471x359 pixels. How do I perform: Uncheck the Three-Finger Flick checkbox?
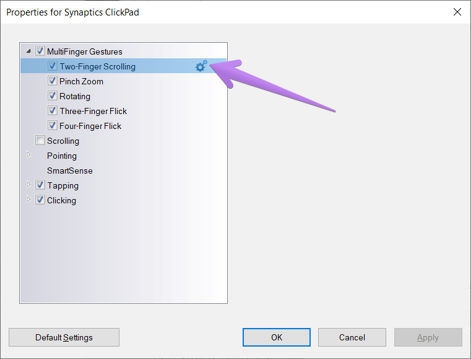pos(53,111)
